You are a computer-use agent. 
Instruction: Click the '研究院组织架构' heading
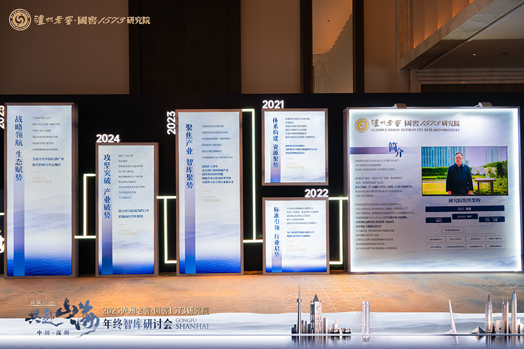point(464,200)
